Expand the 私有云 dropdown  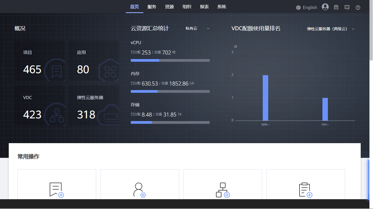(197, 29)
